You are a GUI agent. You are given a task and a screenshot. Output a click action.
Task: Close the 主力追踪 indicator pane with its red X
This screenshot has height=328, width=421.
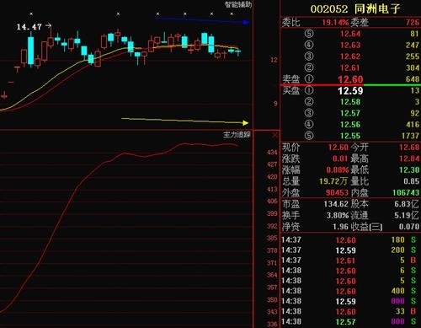(274, 135)
